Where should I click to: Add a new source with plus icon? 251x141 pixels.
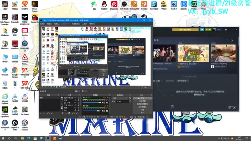tap(62, 113)
